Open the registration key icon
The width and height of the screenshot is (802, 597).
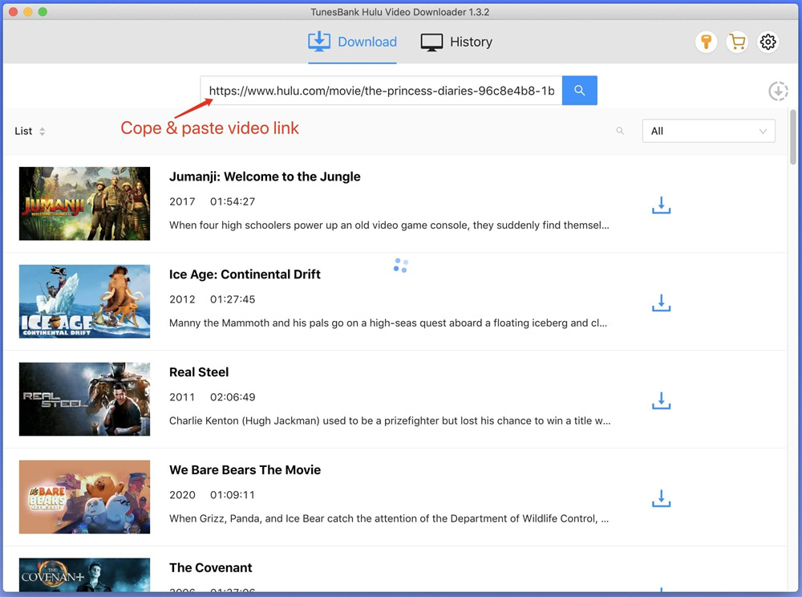point(706,42)
